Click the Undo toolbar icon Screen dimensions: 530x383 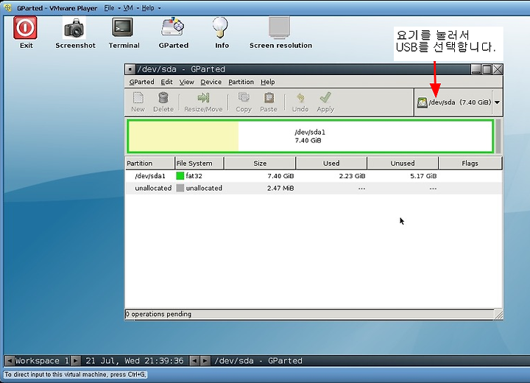click(300, 102)
